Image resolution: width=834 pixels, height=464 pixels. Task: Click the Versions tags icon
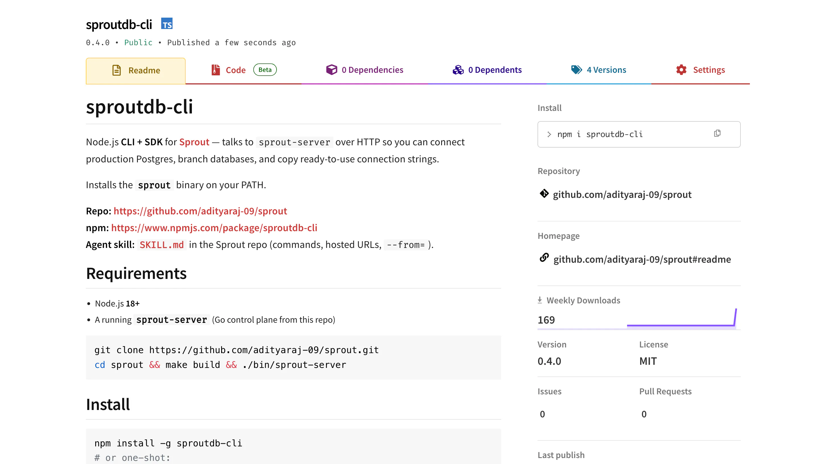(x=577, y=70)
